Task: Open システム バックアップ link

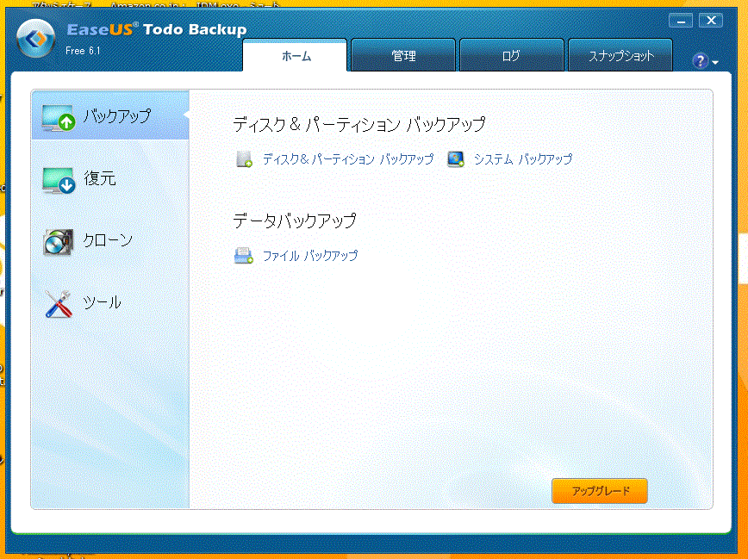Action: point(523,159)
